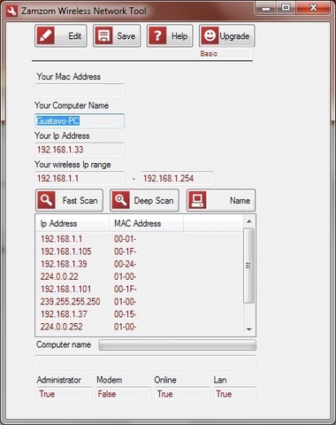Click the wrench app icon in title bar

pos(12,12)
